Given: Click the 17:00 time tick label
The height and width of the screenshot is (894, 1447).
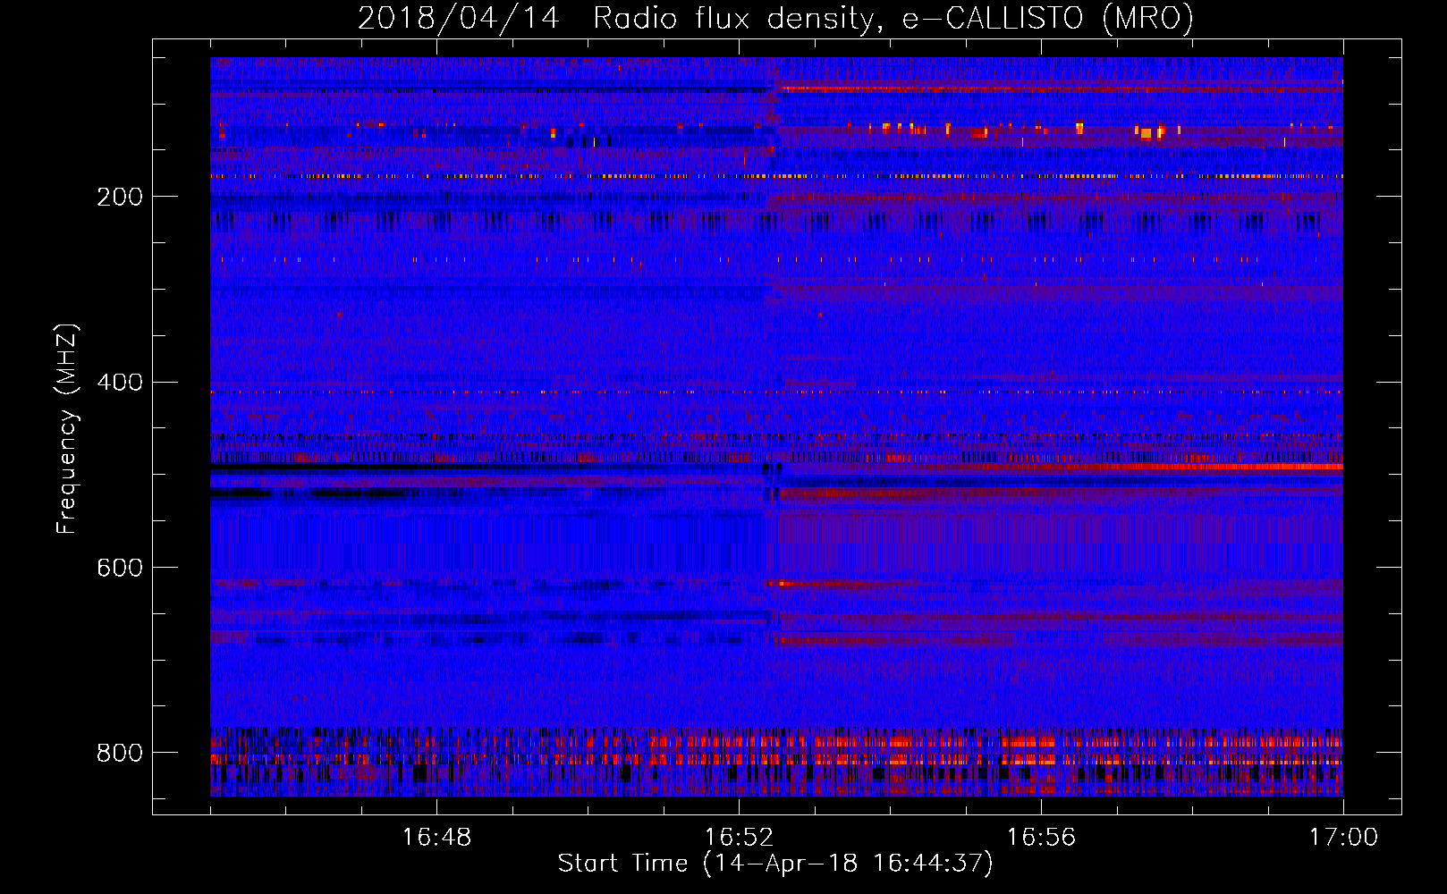Looking at the screenshot, I should (x=1343, y=838).
